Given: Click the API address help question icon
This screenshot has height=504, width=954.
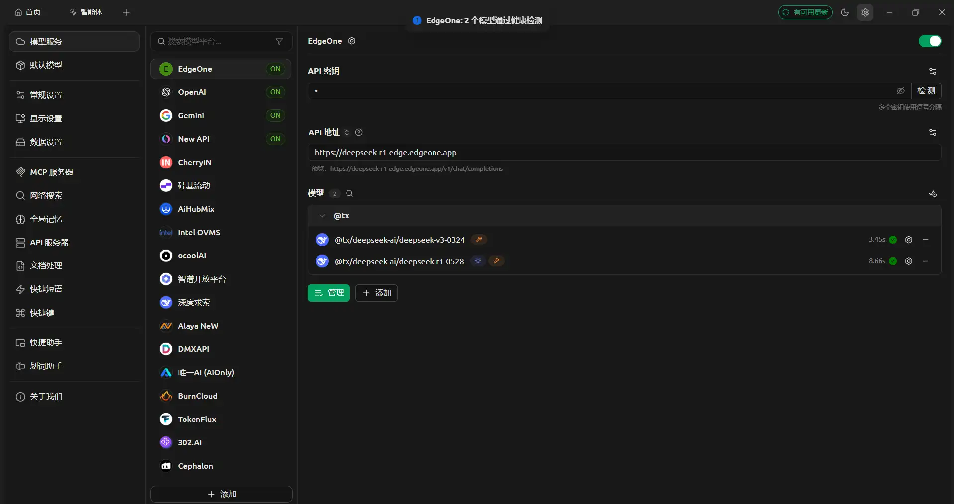Looking at the screenshot, I should pyautogui.click(x=359, y=132).
